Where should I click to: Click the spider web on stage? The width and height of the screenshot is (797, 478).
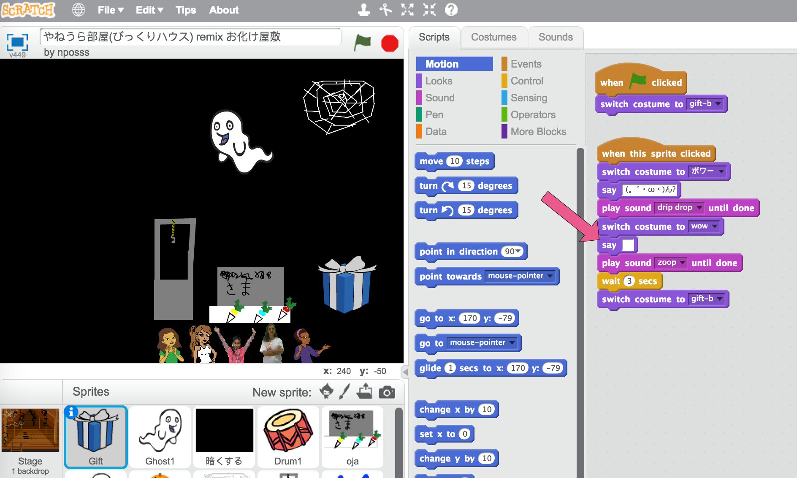tap(339, 106)
